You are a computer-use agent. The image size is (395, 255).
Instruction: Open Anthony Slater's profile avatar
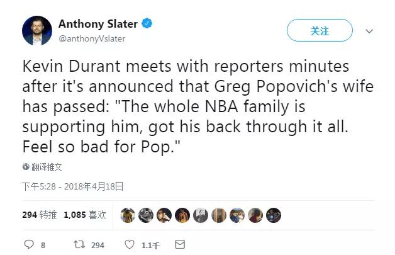(36, 30)
